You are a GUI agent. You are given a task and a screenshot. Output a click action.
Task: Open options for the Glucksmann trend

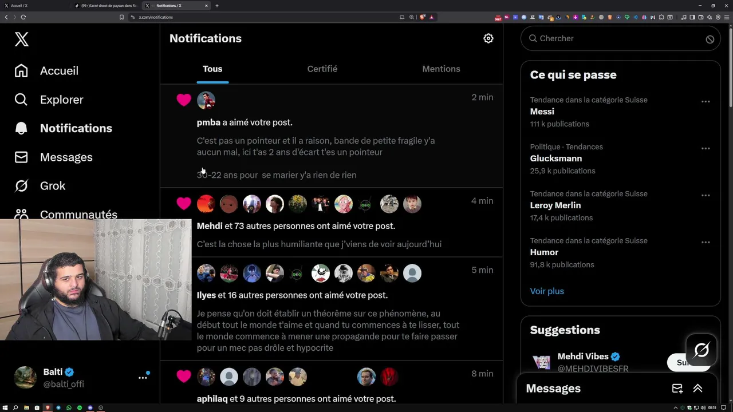coord(706,148)
